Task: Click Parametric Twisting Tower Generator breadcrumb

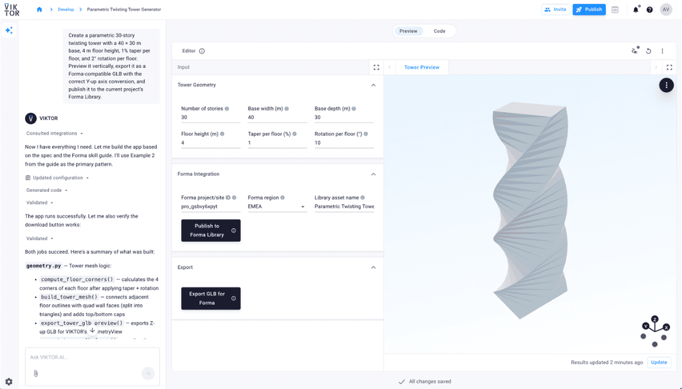Action: coord(124,10)
